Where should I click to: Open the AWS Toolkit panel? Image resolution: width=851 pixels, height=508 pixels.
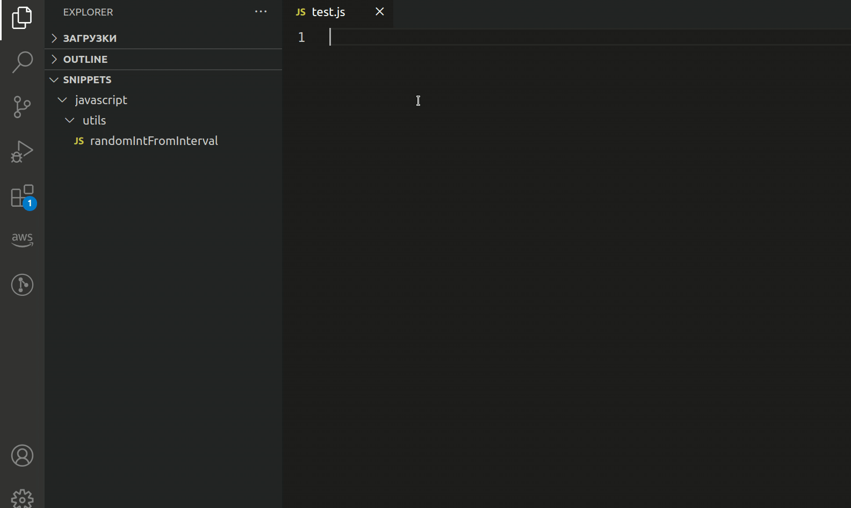tap(22, 240)
